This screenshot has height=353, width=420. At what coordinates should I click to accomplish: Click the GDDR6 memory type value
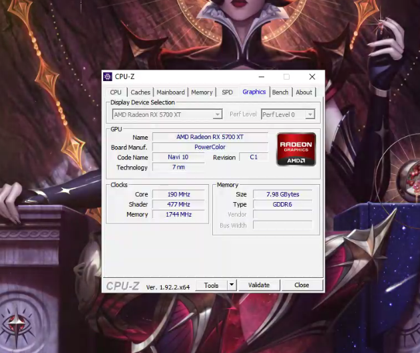[283, 204]
